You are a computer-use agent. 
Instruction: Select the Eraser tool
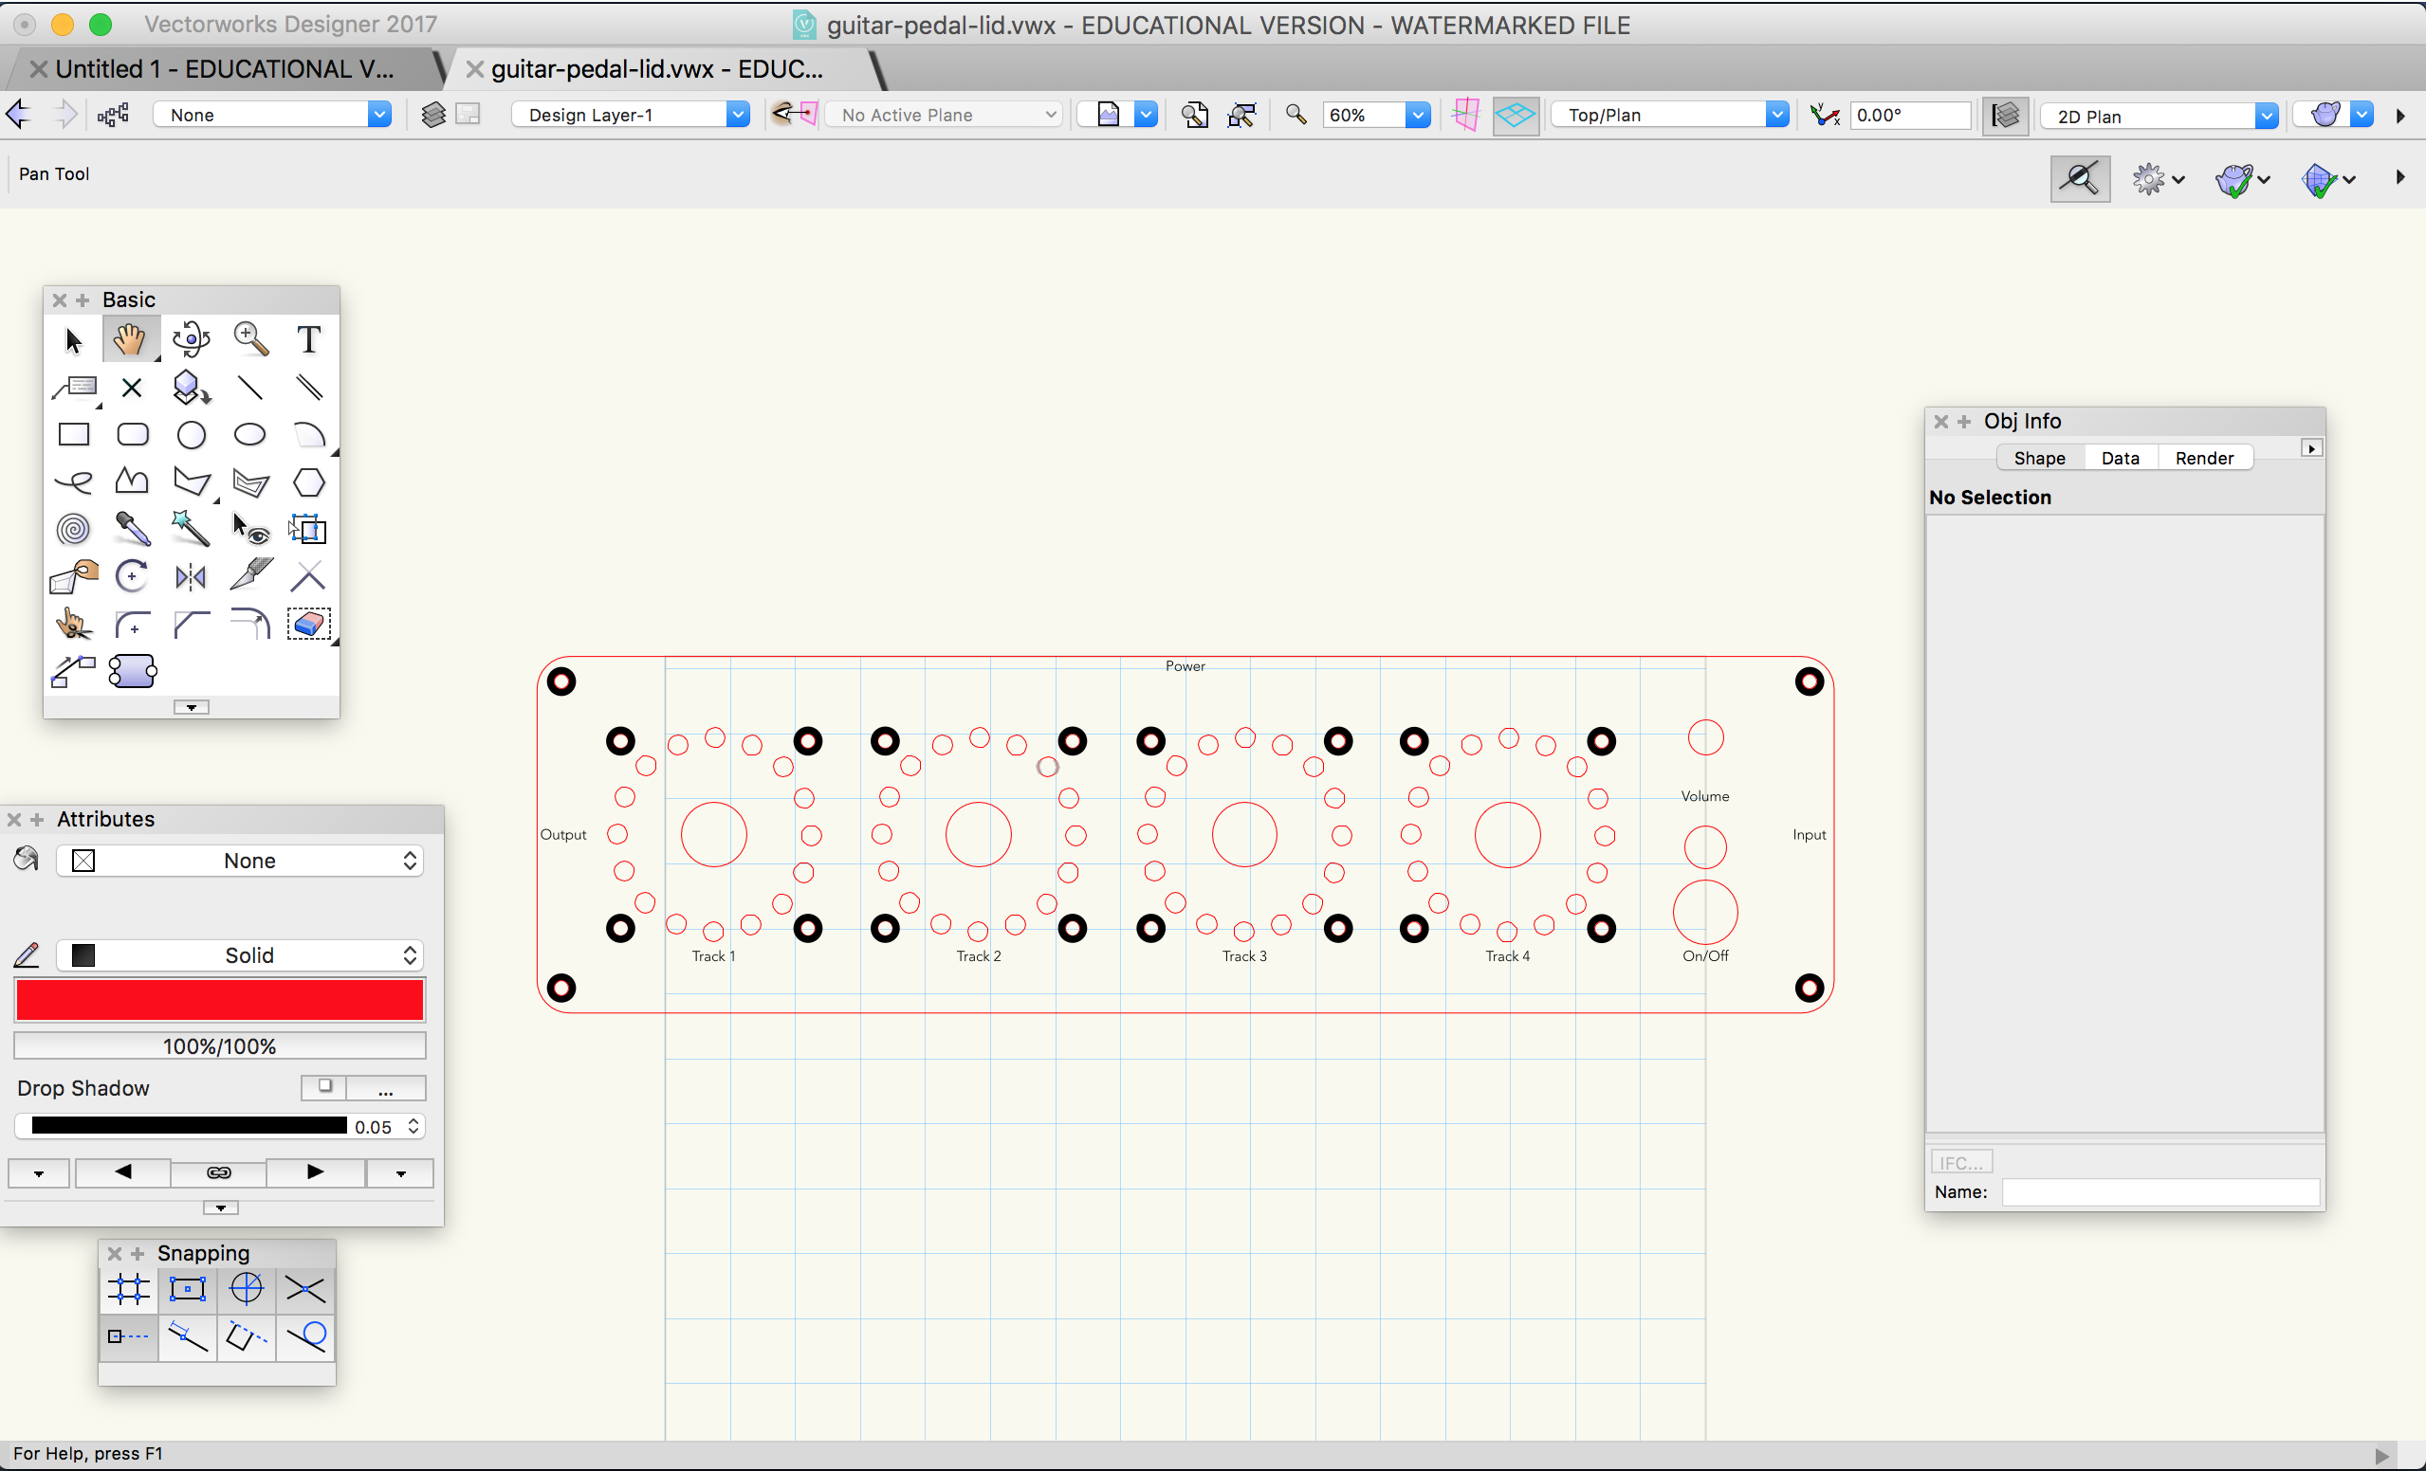308,624
